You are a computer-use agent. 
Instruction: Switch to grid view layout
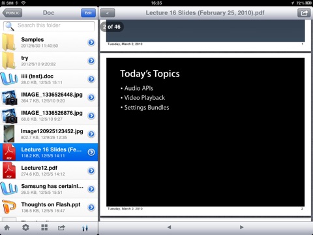[44, 228]
